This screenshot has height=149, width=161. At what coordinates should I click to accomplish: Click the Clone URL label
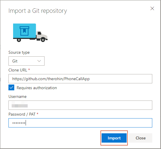pos(18,70)
